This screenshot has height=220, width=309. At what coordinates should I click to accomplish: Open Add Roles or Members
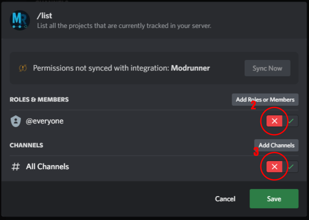[x=265, y=100]
